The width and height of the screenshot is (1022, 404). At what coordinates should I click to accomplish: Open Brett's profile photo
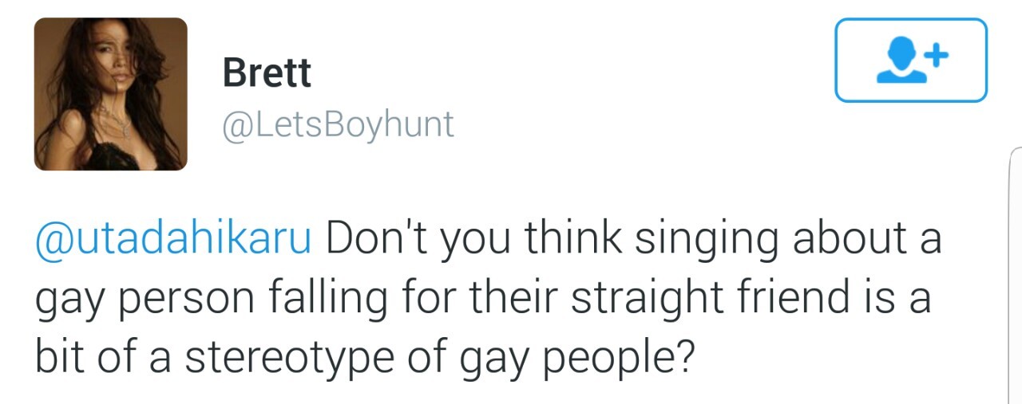[x=110, y=94]
